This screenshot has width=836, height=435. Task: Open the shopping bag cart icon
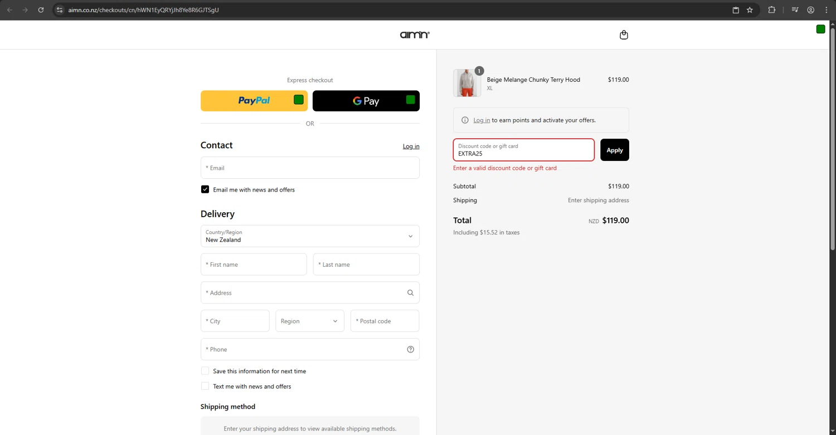click(624, 35)
